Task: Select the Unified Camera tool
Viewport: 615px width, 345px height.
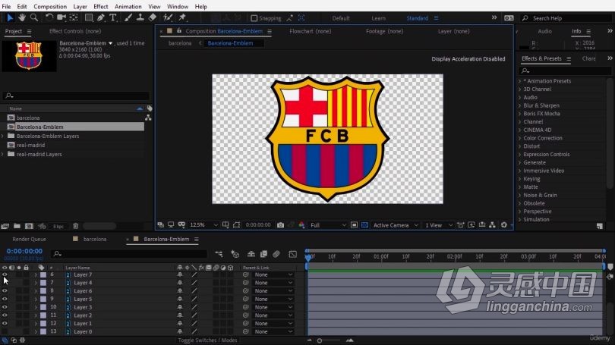Action: coord(61,17)
